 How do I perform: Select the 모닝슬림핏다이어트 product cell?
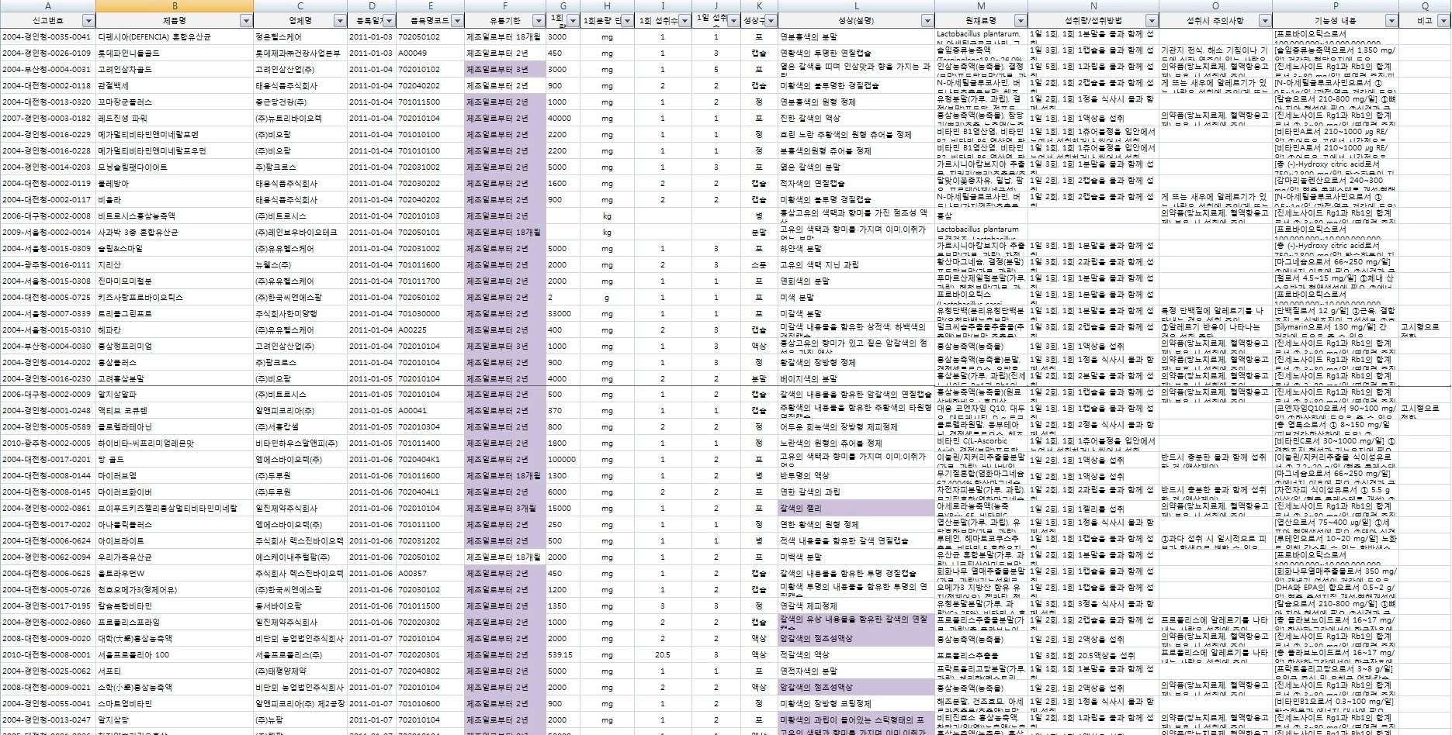pyautogui.click(x=175, y=167)
